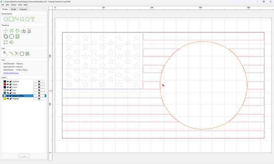The height and width of the screenshot is (164, 274).
Task: Click the Mirror transform icon
Action: point(23,31)
